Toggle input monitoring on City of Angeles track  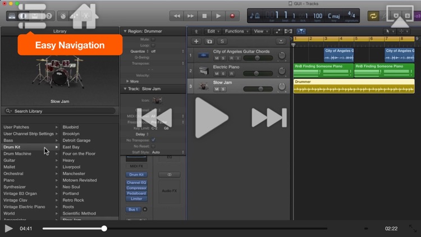point(237,58)
